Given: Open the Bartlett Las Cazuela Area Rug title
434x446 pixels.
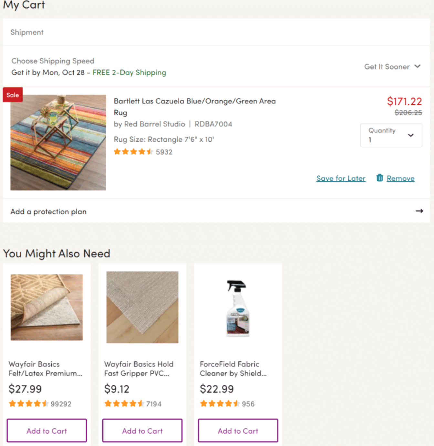Looking at the screenshot, I should pyautogui.click(x=195, y=107).
